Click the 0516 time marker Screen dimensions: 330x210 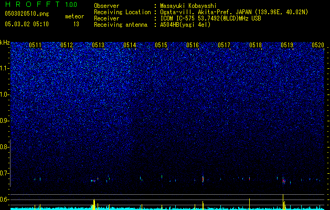[193, 45]
